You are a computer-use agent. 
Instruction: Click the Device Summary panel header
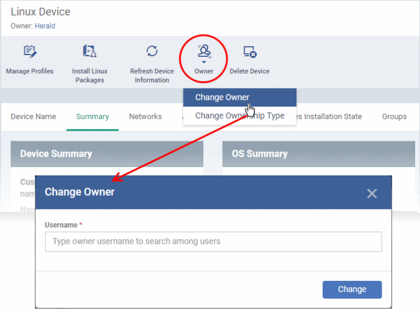107,154
